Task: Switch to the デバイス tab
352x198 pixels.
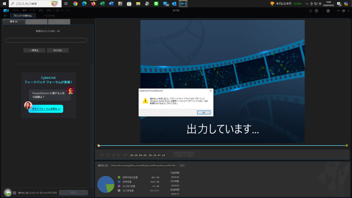Action: click(59, 22)
